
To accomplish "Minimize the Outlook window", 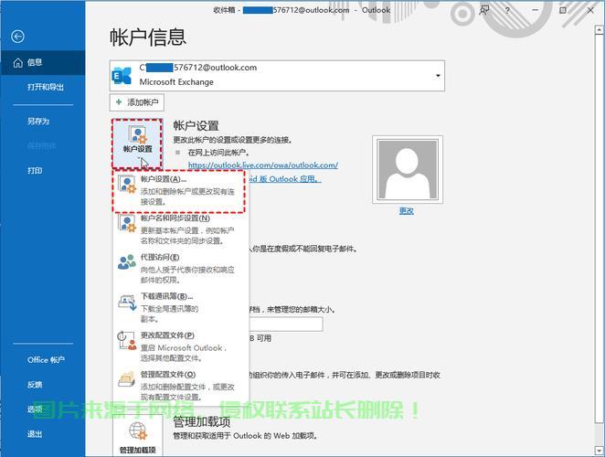I will 536,10.
